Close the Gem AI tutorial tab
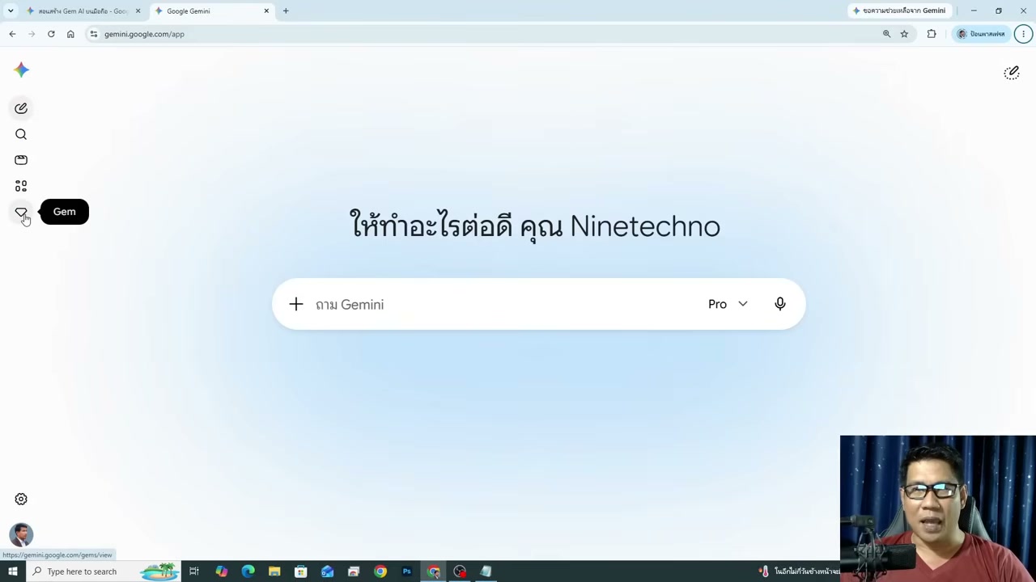 point(138,11)
